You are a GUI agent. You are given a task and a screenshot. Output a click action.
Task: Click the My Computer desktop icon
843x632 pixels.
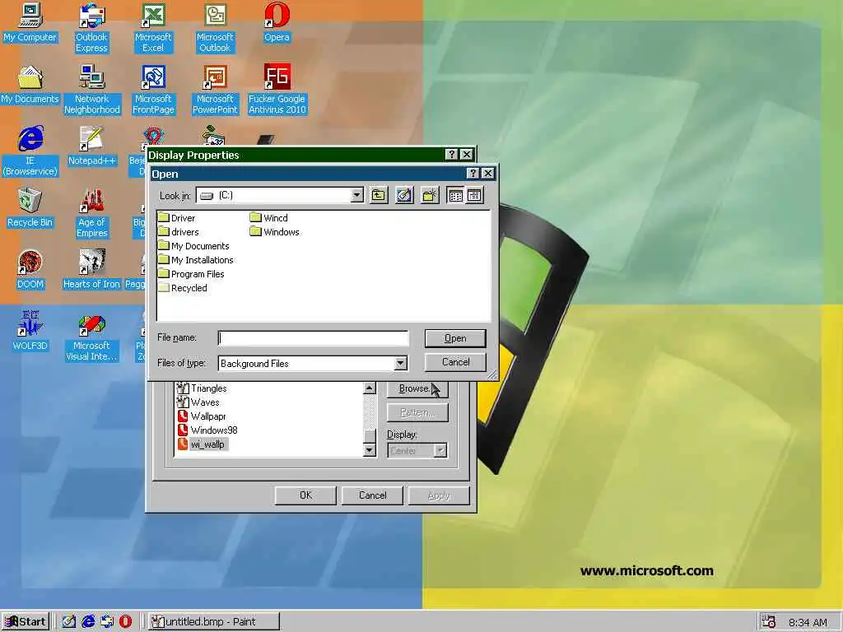click(30, 22)
